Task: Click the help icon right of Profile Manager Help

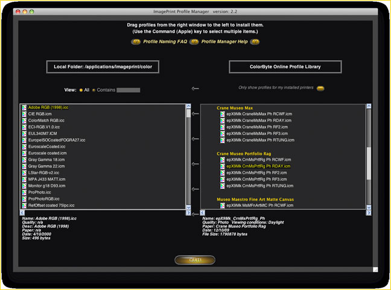Action: [x=255, y=42]
